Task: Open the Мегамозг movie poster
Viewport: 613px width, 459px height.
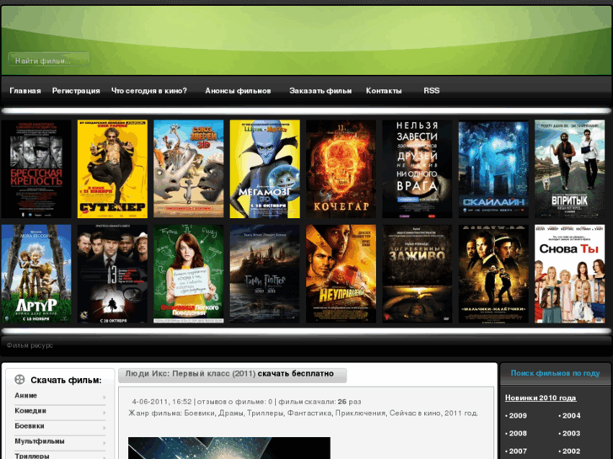Action: 265,168
